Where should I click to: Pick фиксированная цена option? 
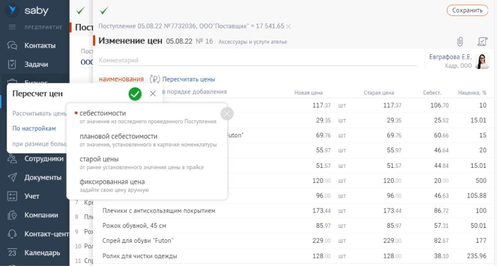pyautogui.click(x=112, y=181)
